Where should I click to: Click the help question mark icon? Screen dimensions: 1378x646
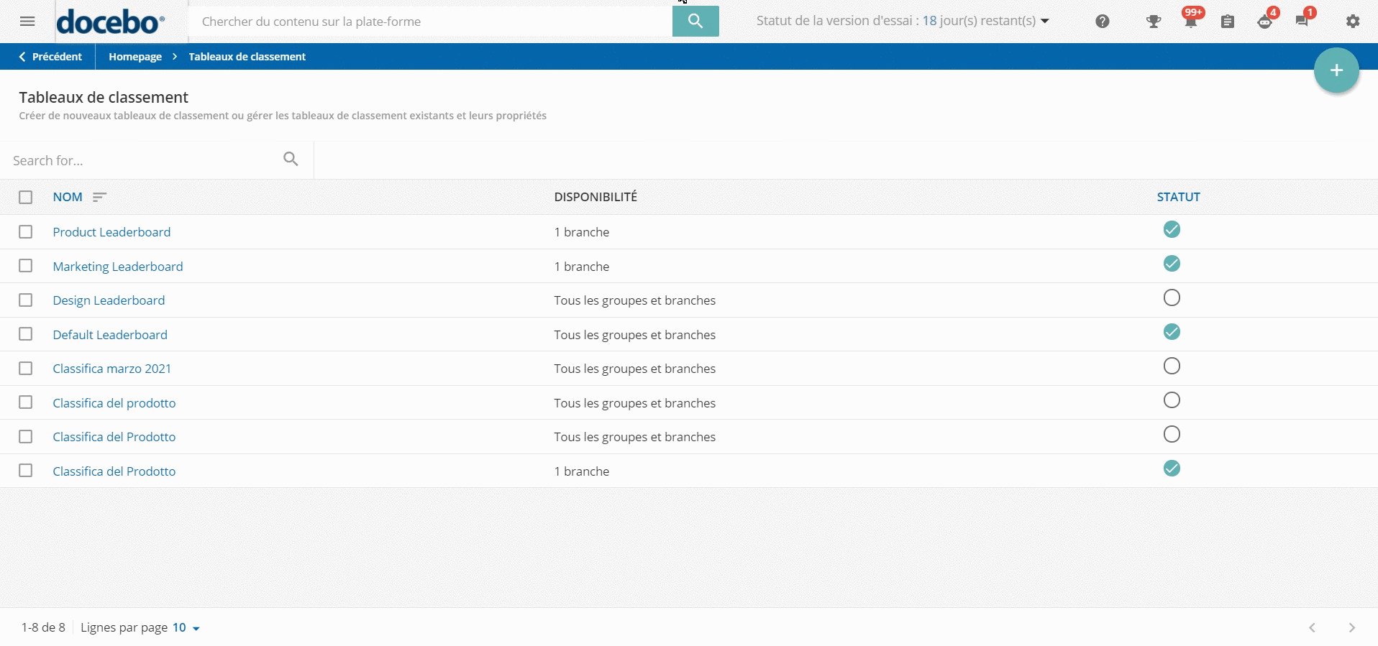[x=1103, y=22]
